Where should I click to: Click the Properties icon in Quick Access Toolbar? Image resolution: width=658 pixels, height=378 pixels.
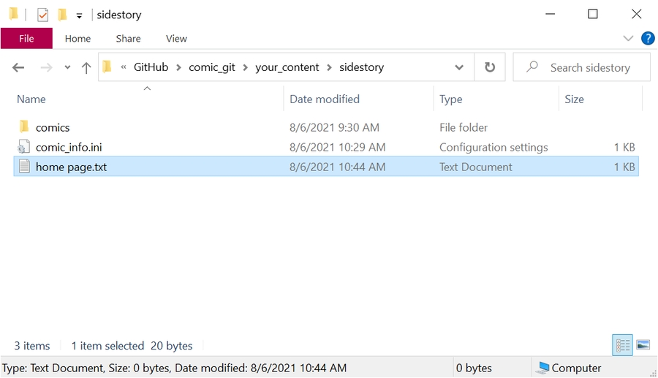[42, 15]
